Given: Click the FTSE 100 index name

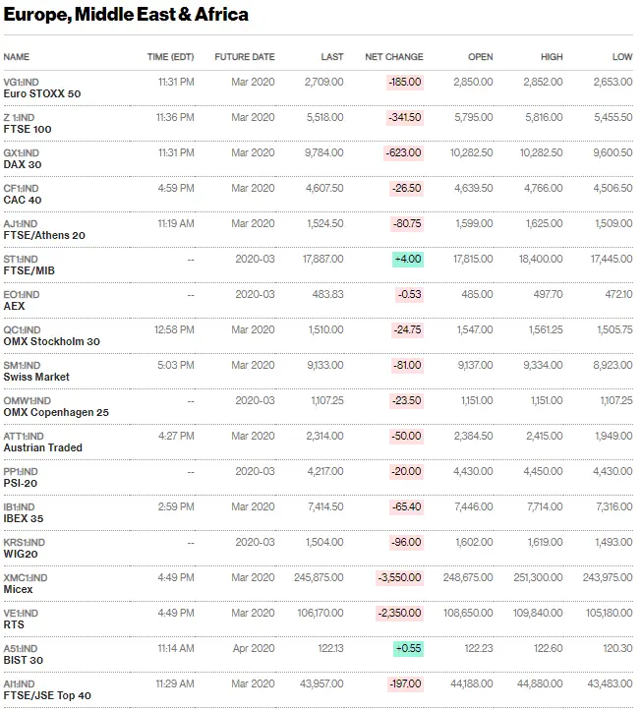Looking at the screenshot, I should pyautogui.click(x=28, y=129).
